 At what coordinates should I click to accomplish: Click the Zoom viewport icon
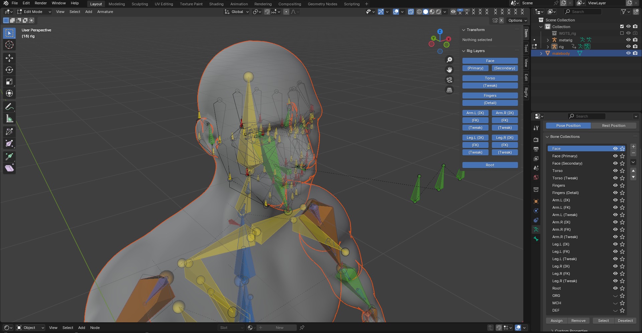[x=449, y=60]
